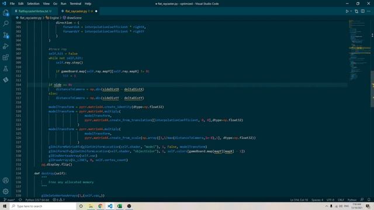This screenshot has height=210, width=374.
Task: Change language mode via Python
Action: 352,199
